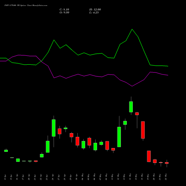Click the green candlestick above 14 May
This screenshot has width=186, height=186.
pyautogui.click(x=131, y=107)
